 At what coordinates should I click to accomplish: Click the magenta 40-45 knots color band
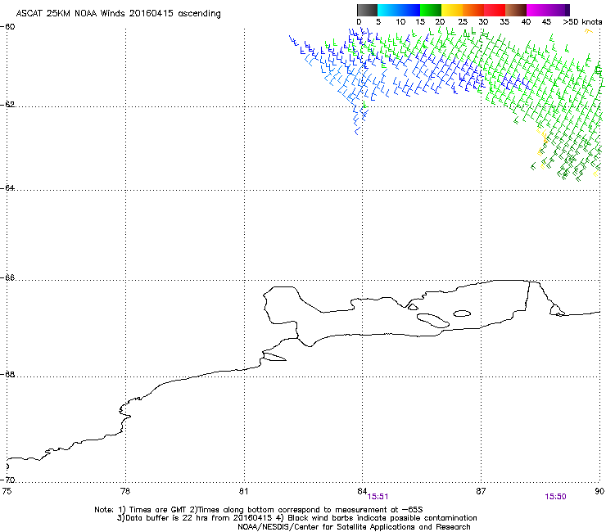537,10
